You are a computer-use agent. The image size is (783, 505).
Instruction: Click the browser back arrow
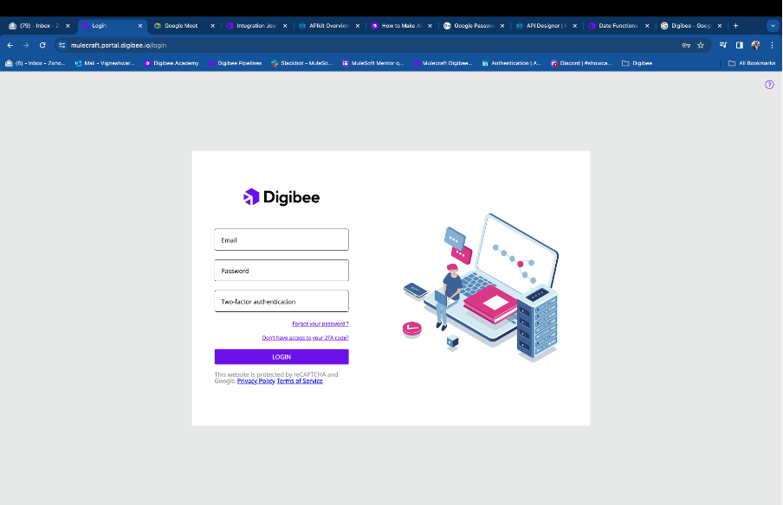[10, 45]
